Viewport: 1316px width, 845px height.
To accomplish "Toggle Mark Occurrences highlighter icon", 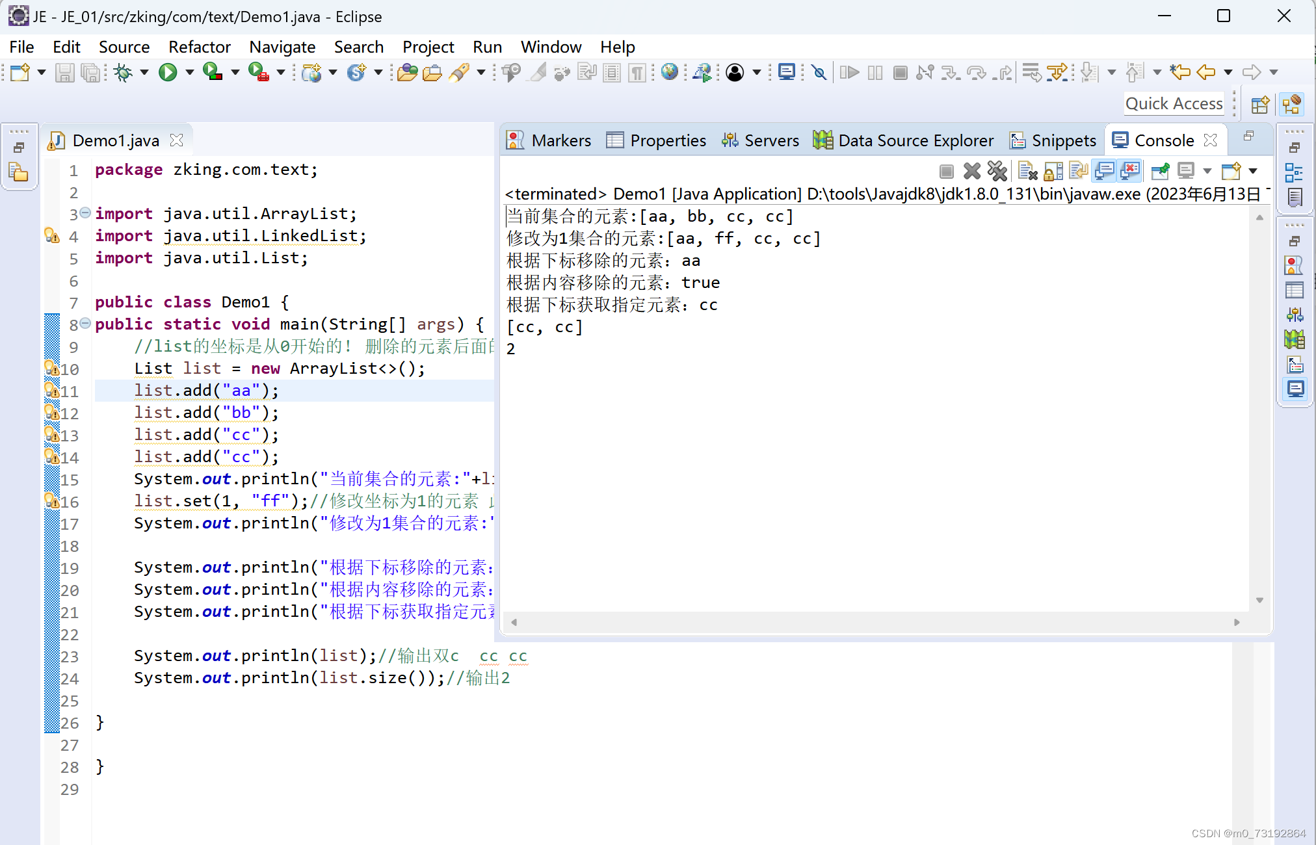I will click(x=537, y=71).
